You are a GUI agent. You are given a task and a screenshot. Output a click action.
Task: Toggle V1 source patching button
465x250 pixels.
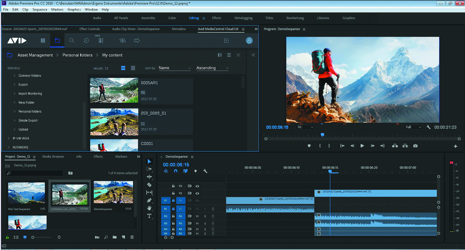coord(166,200)
